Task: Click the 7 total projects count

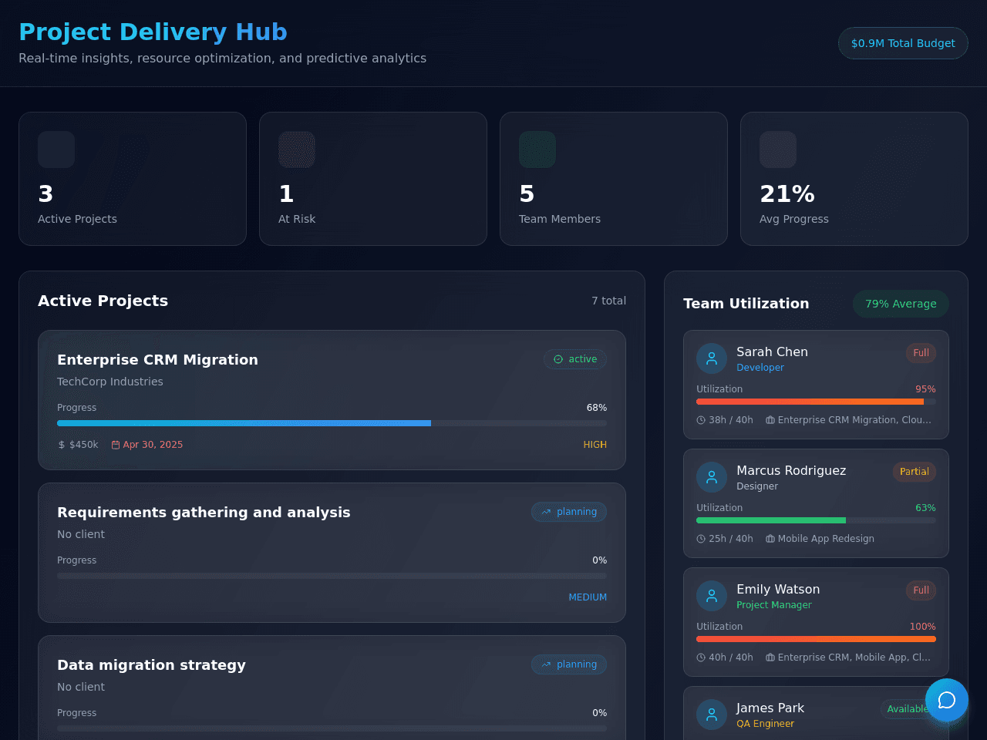Action: click(x=609, y=301)
